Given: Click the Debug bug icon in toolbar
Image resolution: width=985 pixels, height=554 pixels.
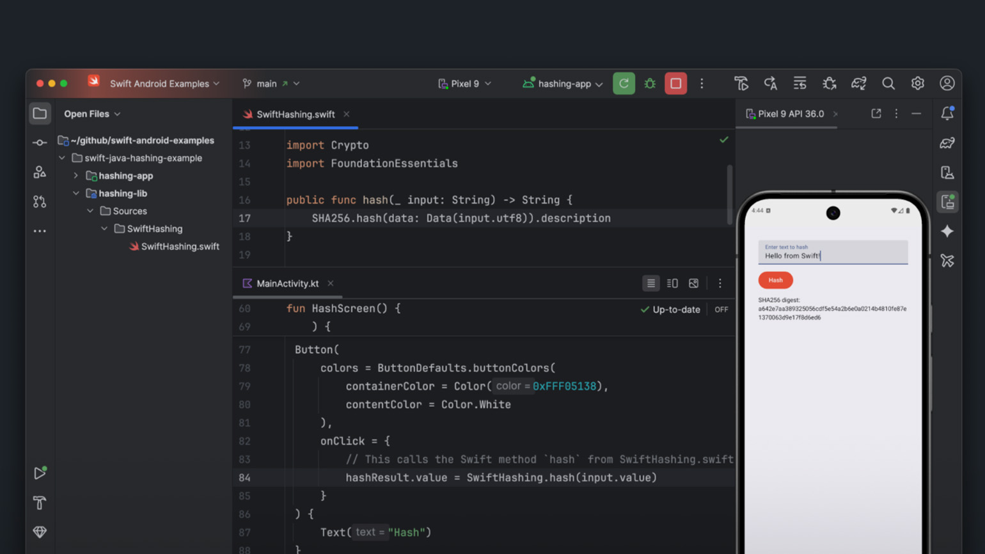Looking at the screenshot, I should tap(650, 84).
